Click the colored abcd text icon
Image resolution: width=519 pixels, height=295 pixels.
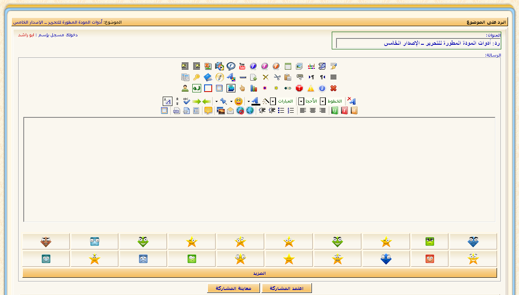pyautogui.click(x=311, y=66)
